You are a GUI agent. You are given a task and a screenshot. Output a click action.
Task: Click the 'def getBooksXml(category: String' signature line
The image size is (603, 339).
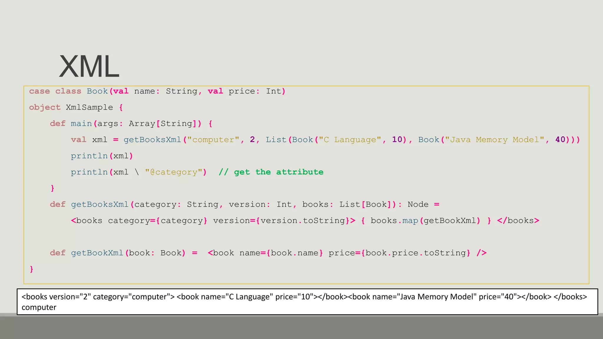[x=245, y=205]
